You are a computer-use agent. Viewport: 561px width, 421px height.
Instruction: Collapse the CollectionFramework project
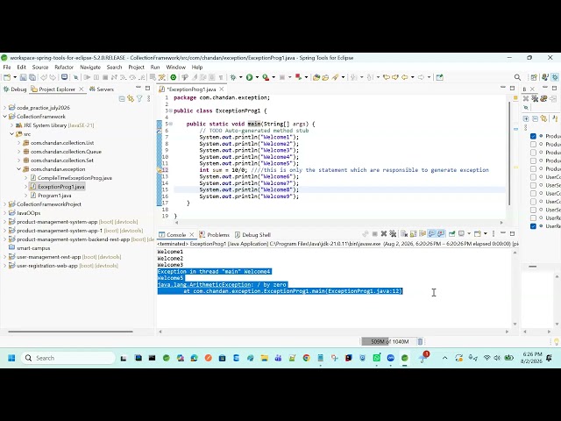pyautogui.click(x=5, y=117)
